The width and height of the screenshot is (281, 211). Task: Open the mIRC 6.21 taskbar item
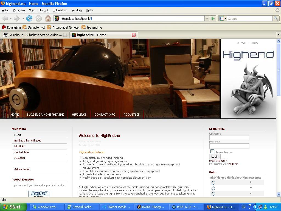point(186,207)
